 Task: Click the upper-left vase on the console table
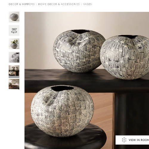coord(79,51)
